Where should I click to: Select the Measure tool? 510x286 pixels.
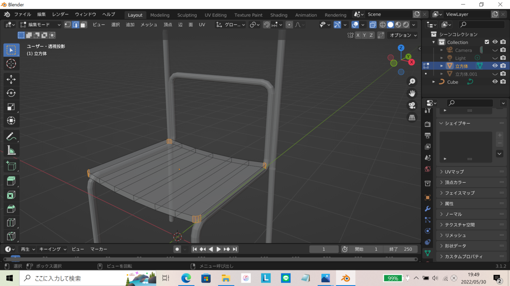[11, 150]
